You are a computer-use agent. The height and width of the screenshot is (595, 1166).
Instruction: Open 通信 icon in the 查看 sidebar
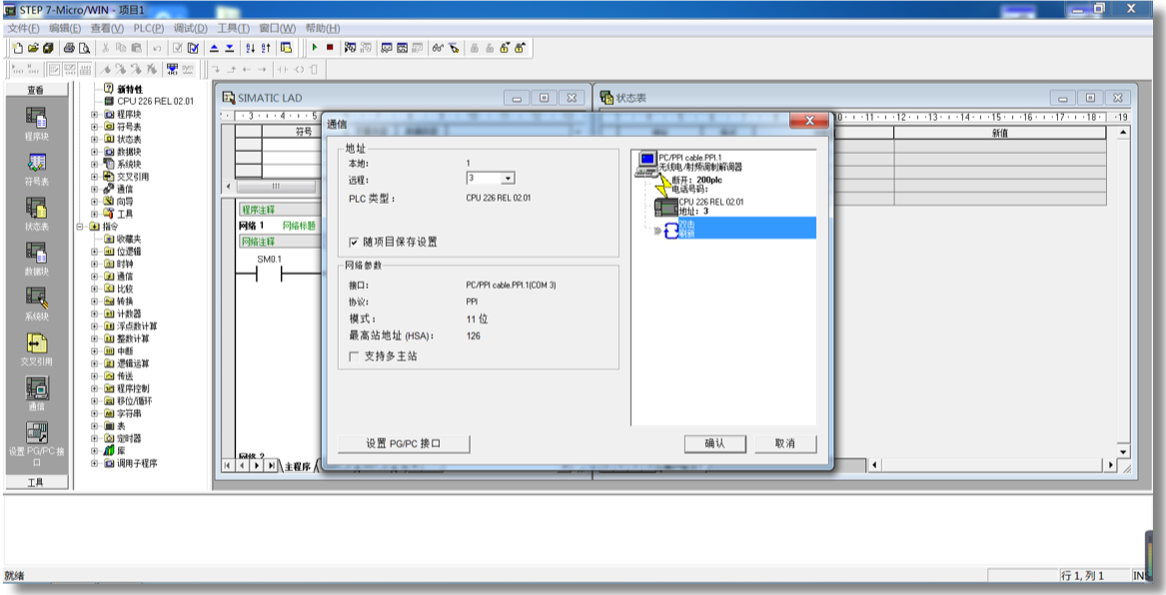pyautogui.click(x=36, y=394)
